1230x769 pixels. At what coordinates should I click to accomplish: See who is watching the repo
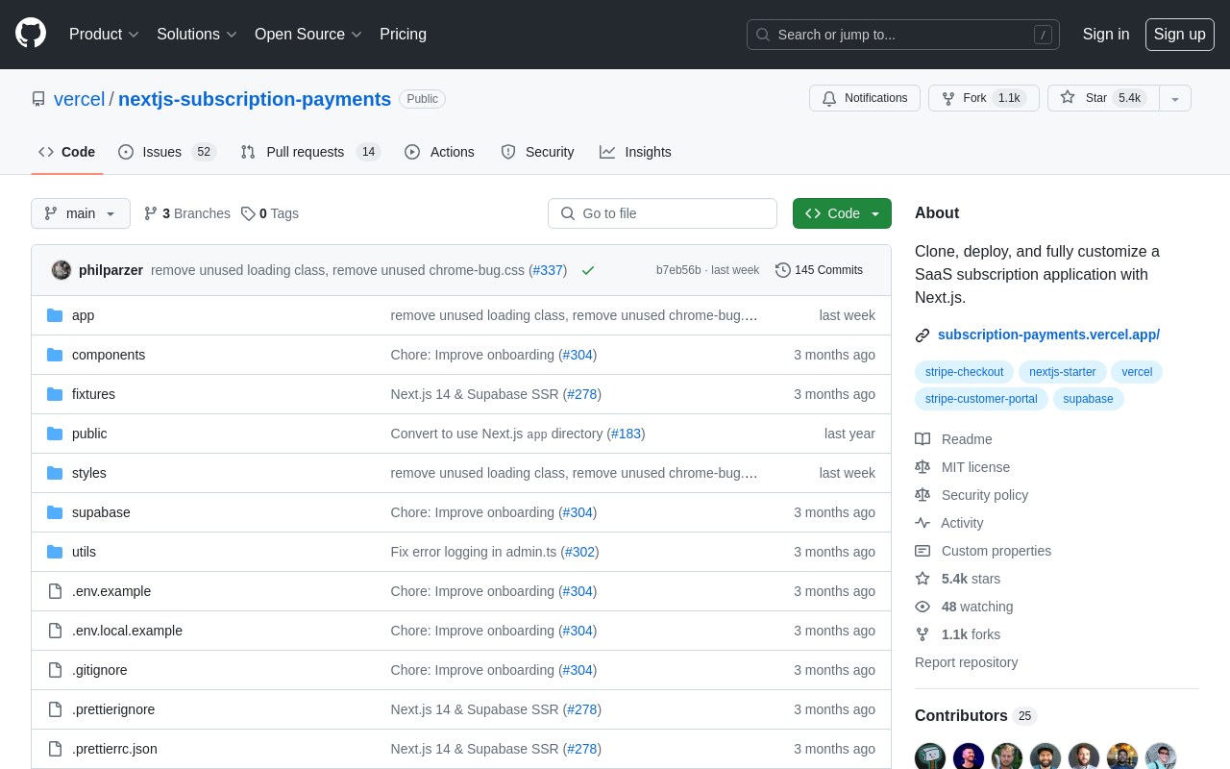(x=976, y=607)
